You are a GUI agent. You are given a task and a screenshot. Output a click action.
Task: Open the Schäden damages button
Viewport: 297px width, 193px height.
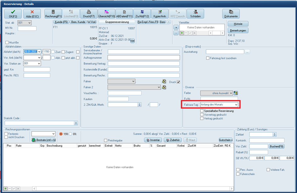195,14
